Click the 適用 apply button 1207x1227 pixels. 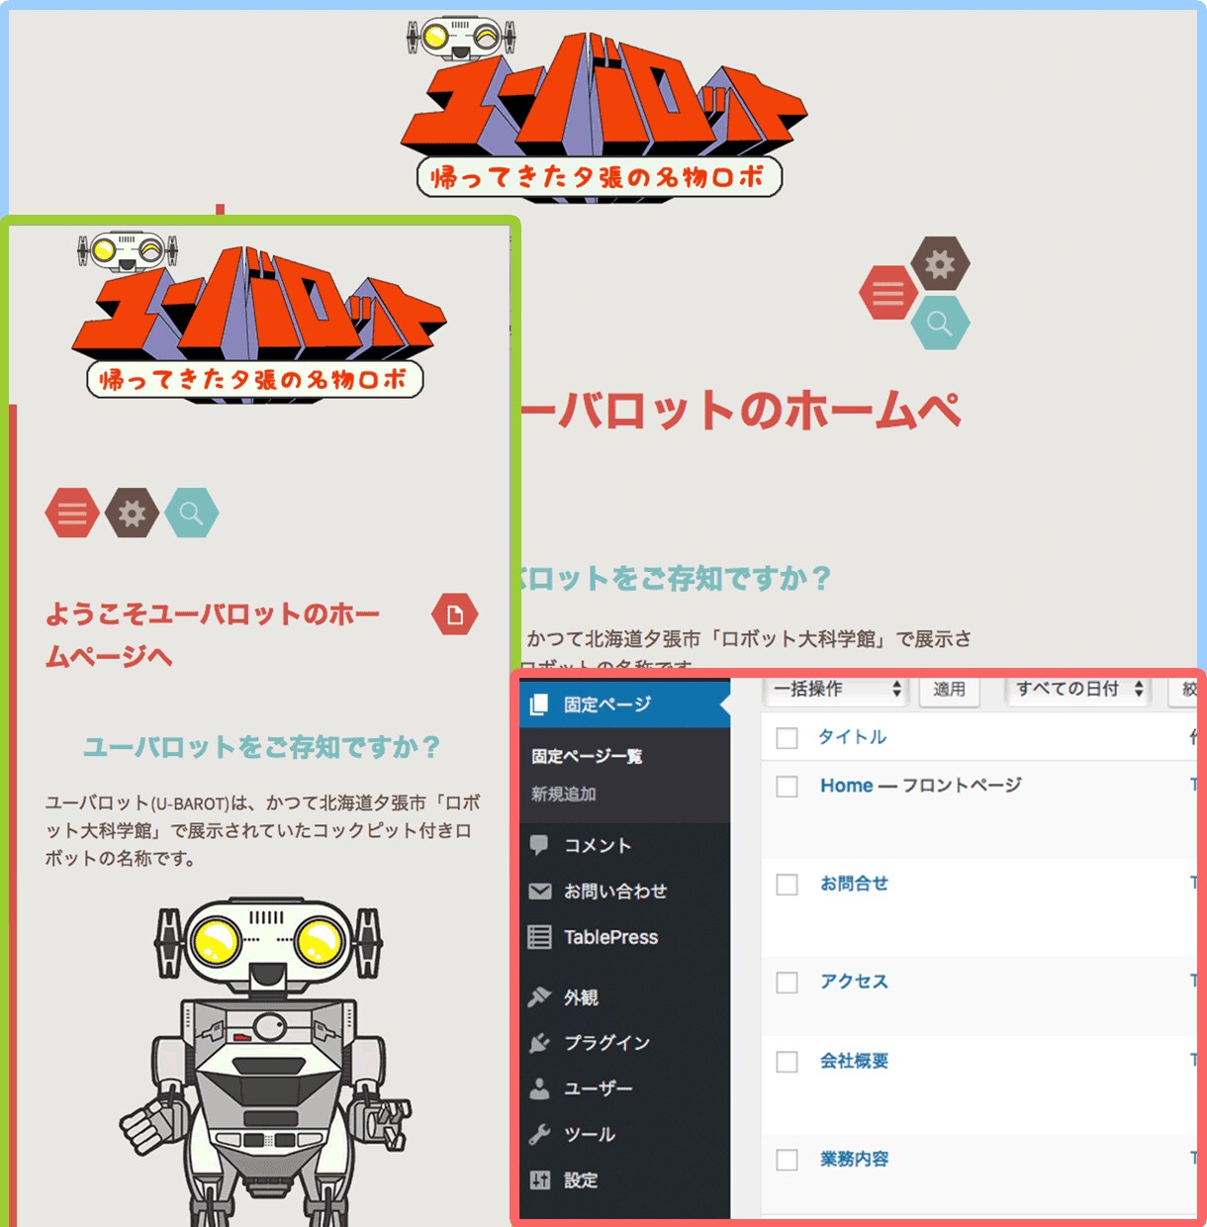949,690
